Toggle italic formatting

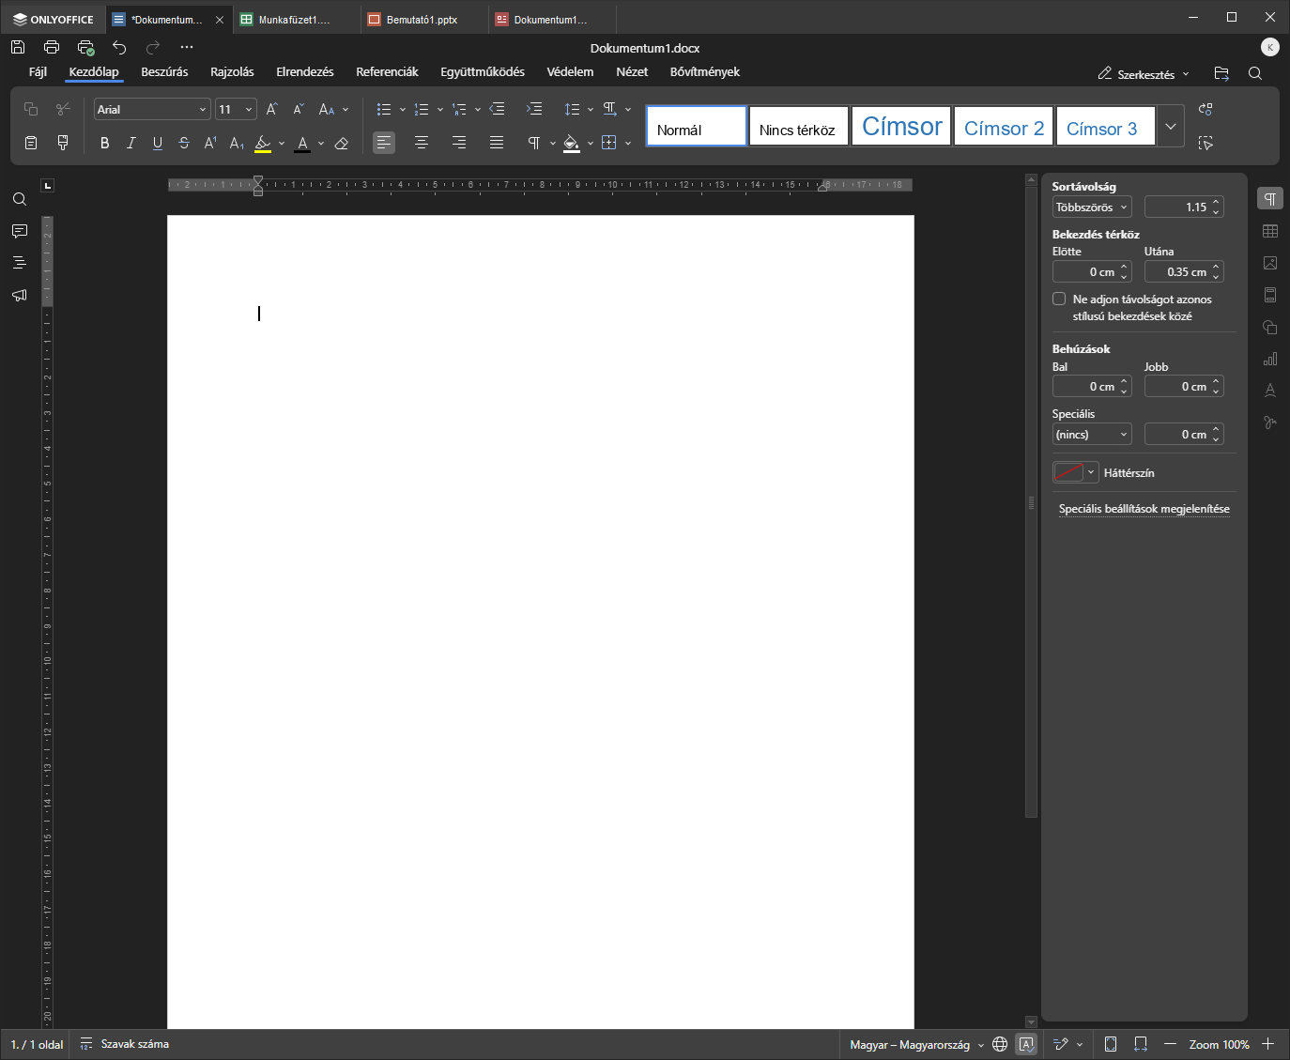131,143
